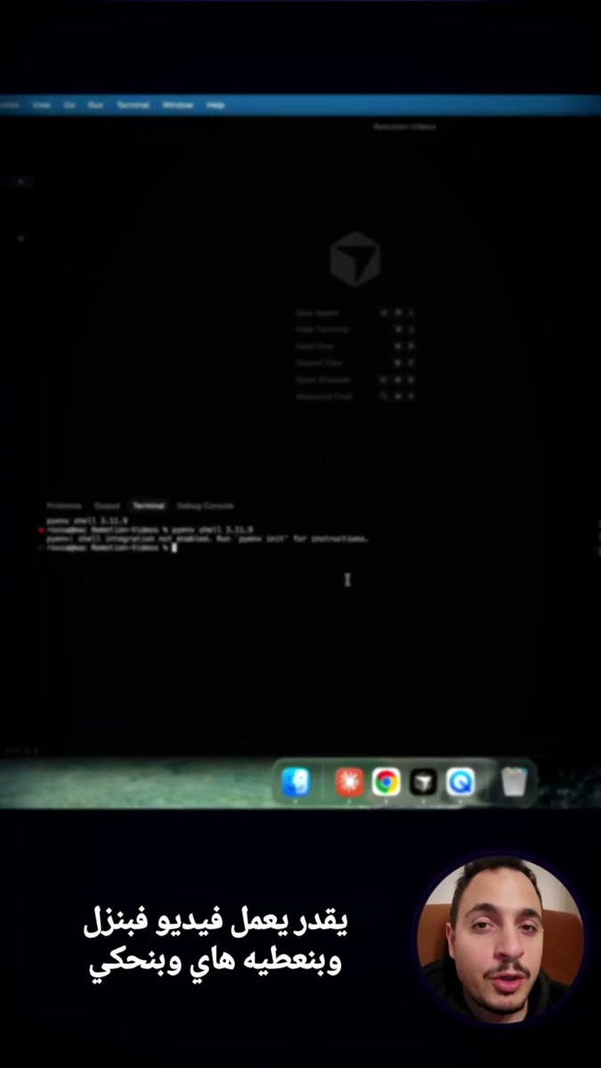Click the Open Browser shortcut
The height and width of the screenshot is (1068, 601).
point(355,380)
